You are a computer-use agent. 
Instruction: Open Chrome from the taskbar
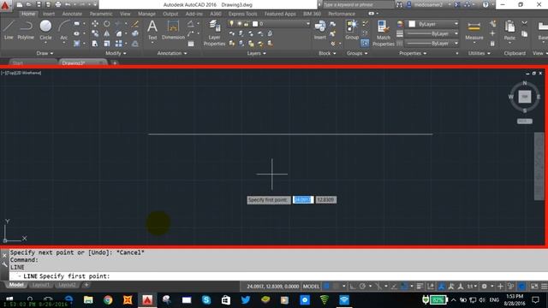click(x=108, y=300)
